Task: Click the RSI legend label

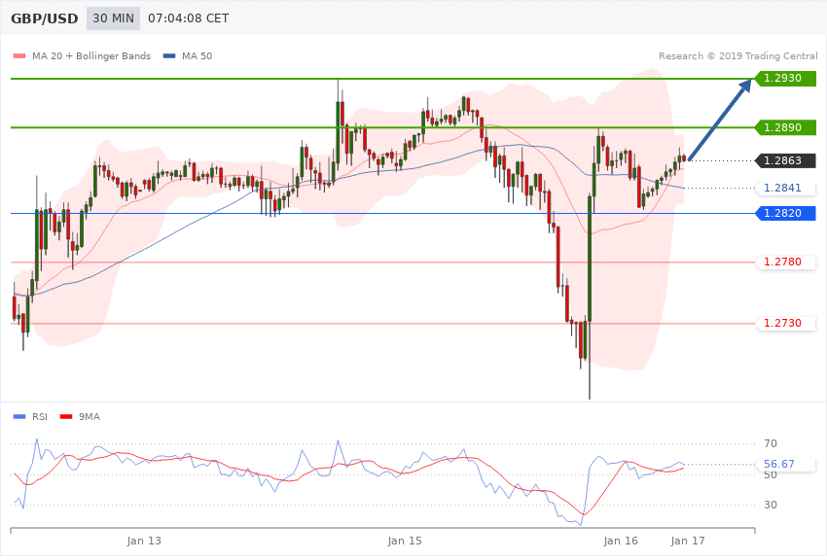Action: (x=40, y=417)
